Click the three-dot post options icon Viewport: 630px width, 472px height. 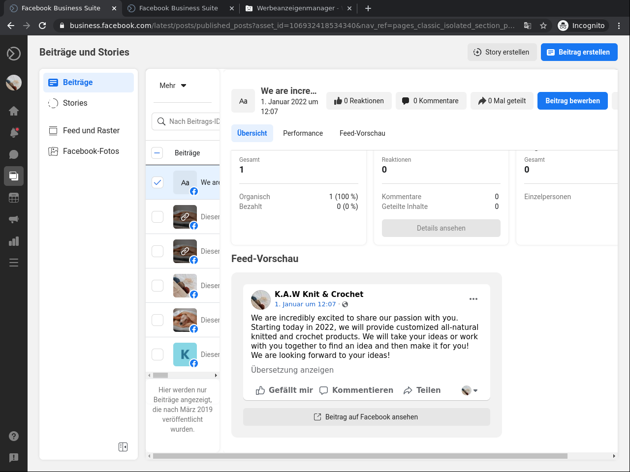pos(473,299)
